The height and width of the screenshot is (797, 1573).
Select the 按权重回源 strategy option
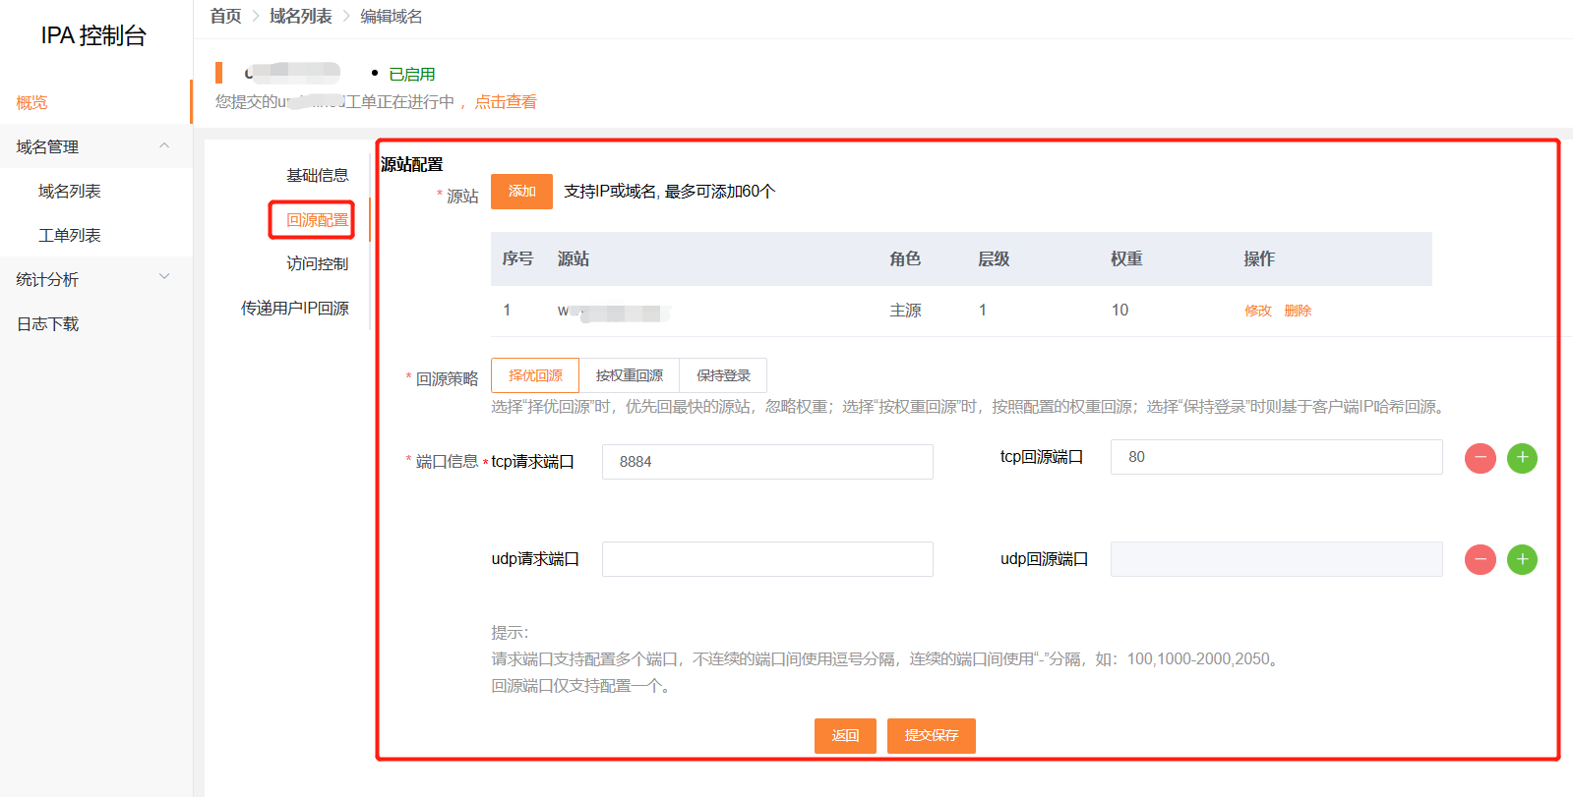pyautogui.click(x=629, y=375)
